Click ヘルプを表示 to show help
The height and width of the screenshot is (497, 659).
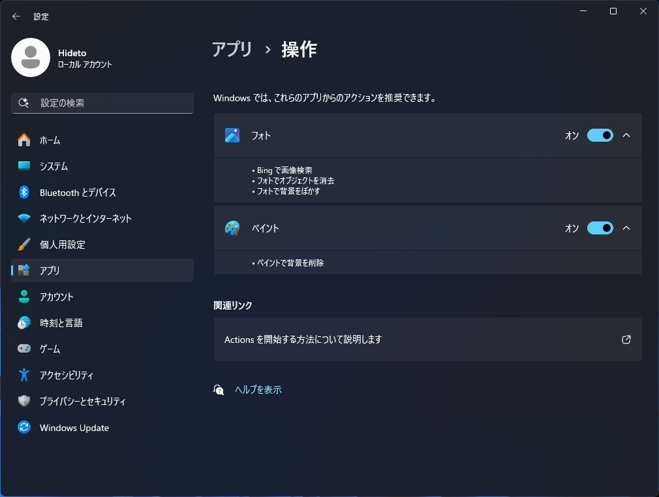(258, 389)
